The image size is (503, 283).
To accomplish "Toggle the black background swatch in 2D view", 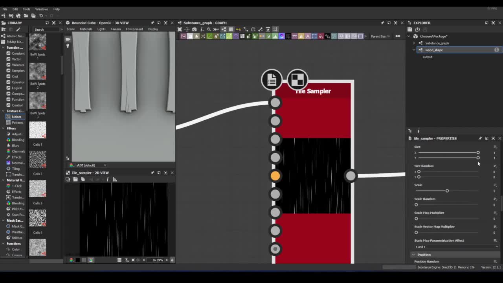I will (x=77, y=260).
